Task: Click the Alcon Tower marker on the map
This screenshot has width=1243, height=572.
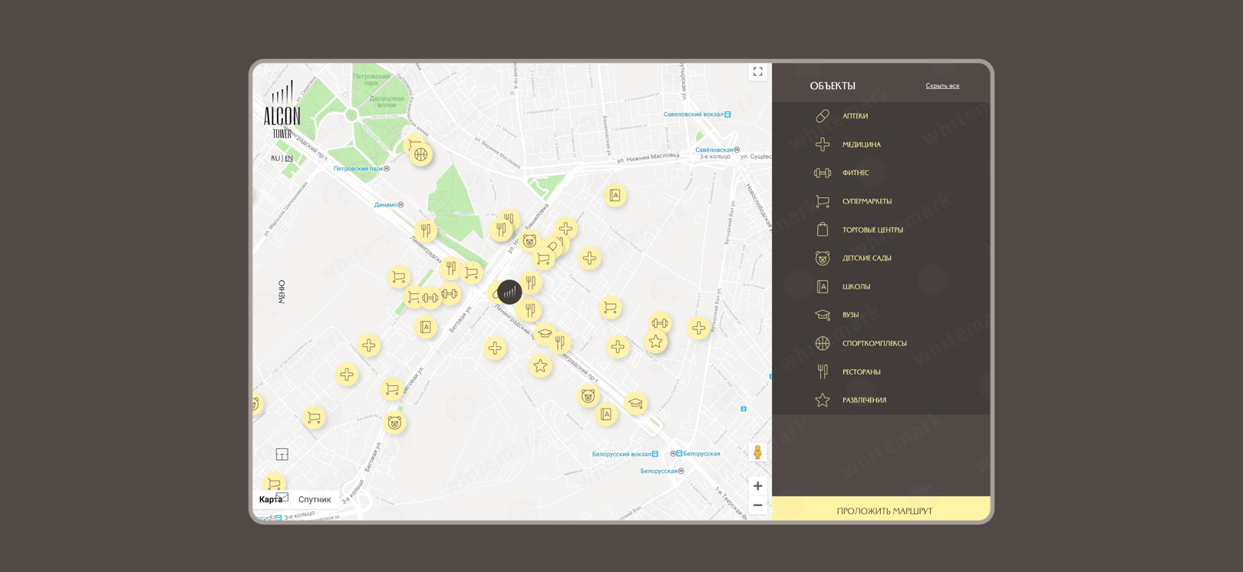Action: 509,292
